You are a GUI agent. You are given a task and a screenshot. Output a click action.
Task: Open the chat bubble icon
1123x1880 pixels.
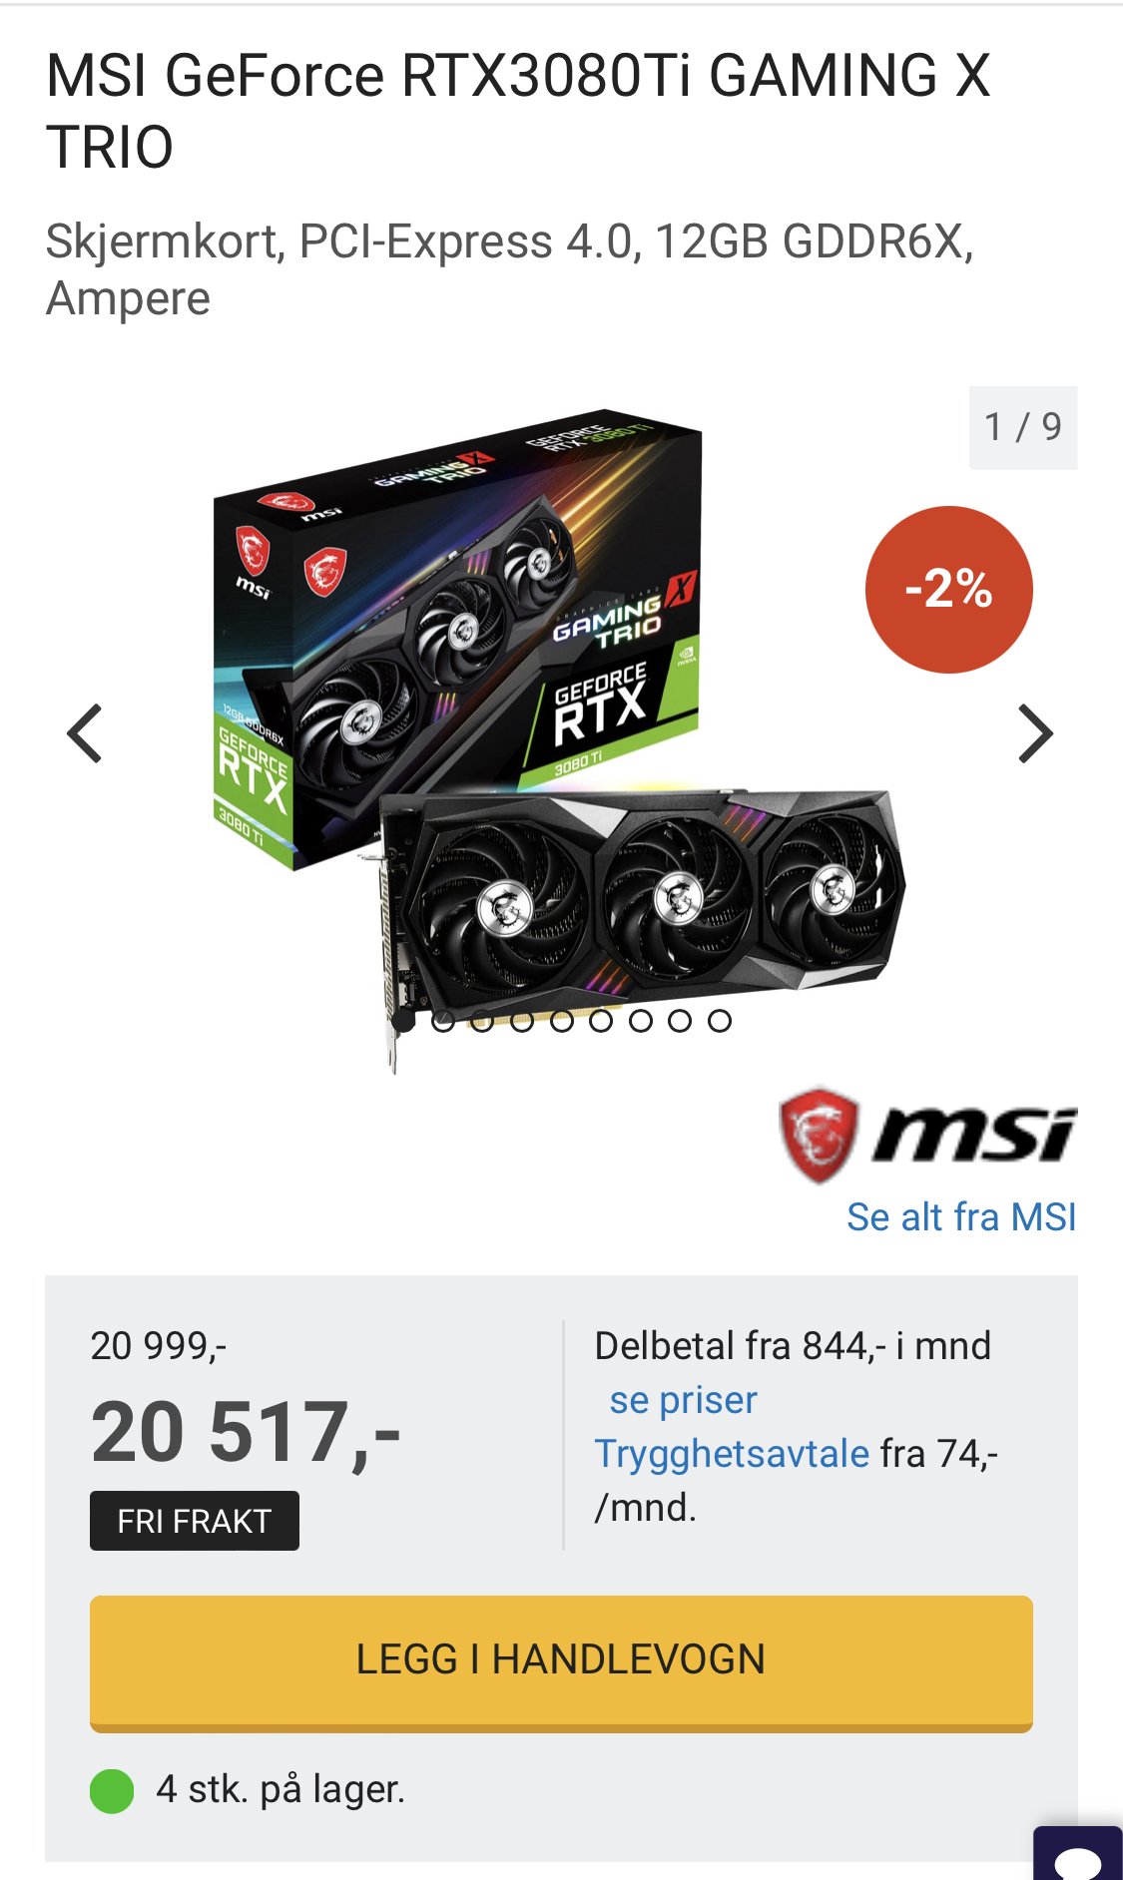click(1078, 1854)
